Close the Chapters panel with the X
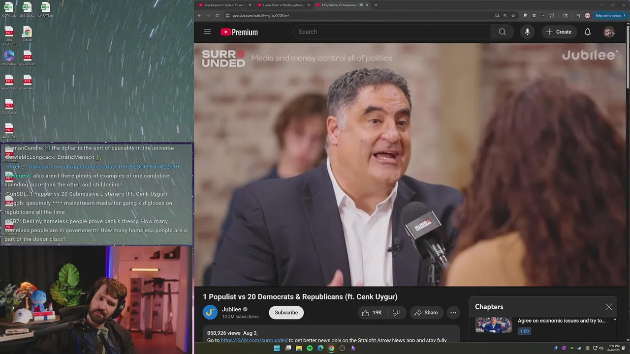Screen dimensions: 630x354 pyautogui.click(x=609, y=307)
